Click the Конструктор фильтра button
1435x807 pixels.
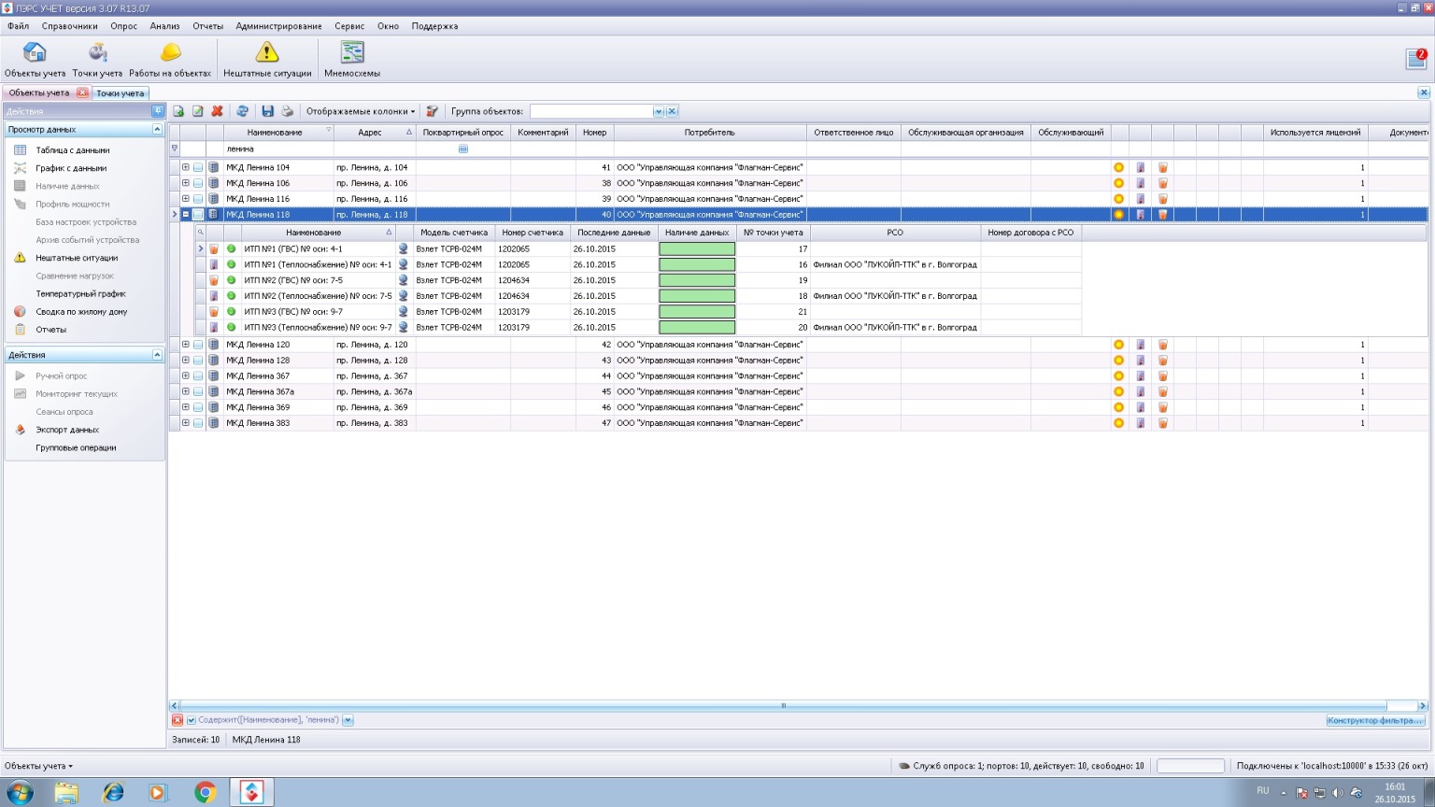click(x=1375, y=720)
